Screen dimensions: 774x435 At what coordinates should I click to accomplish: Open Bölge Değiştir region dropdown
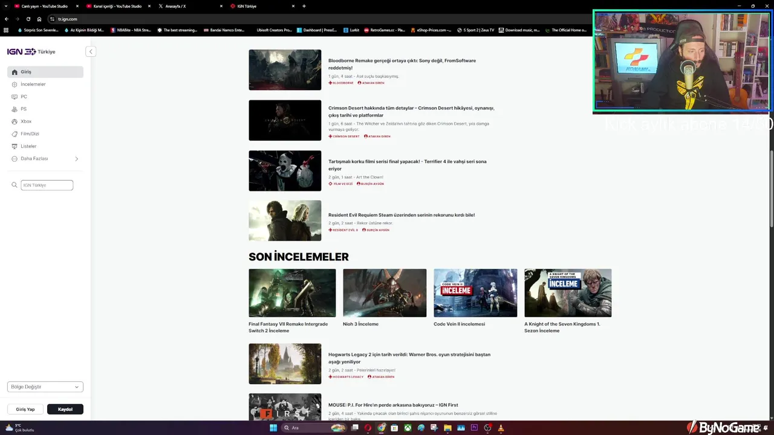(45, 387)
